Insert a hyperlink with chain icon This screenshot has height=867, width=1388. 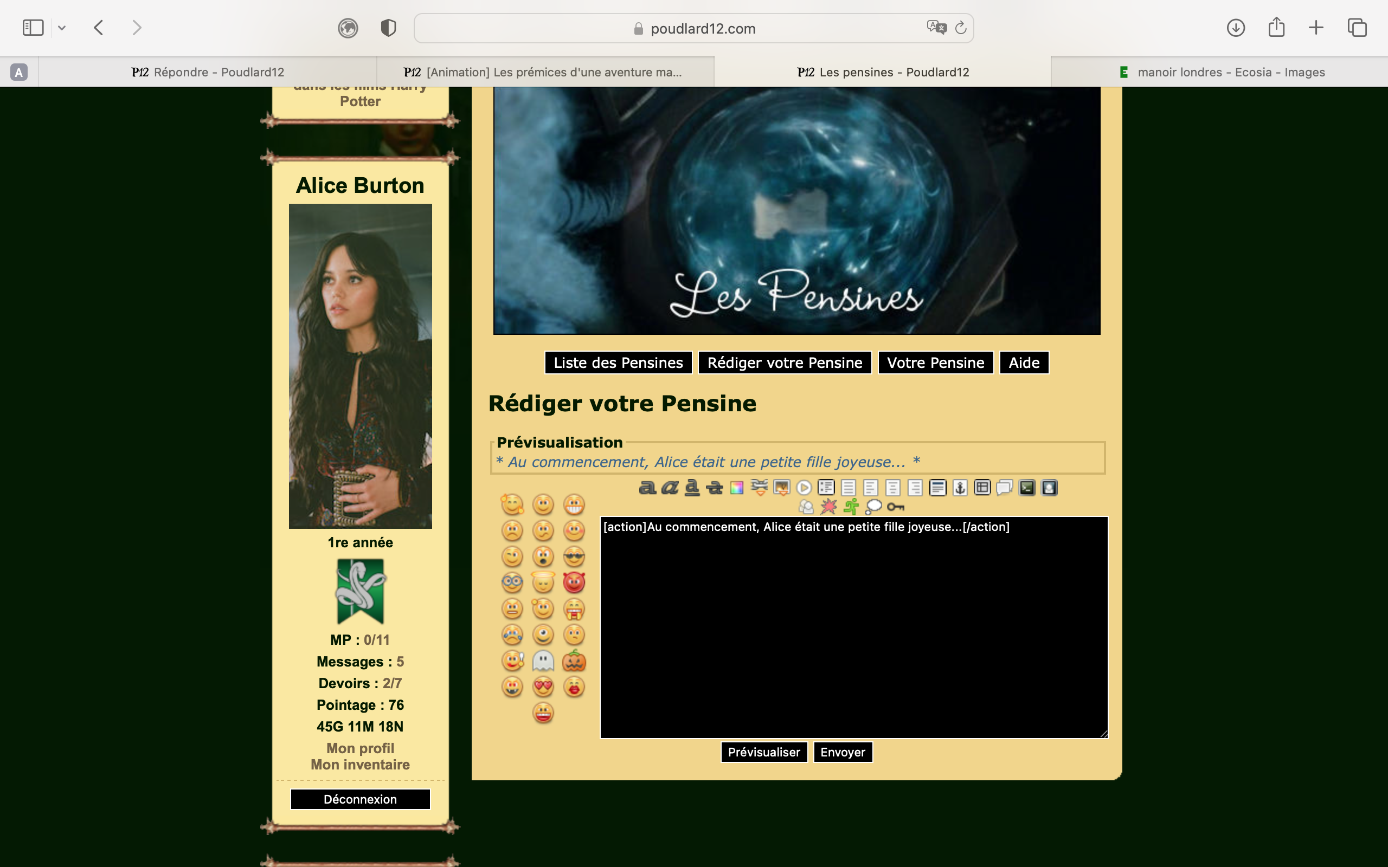pos(759,487)
